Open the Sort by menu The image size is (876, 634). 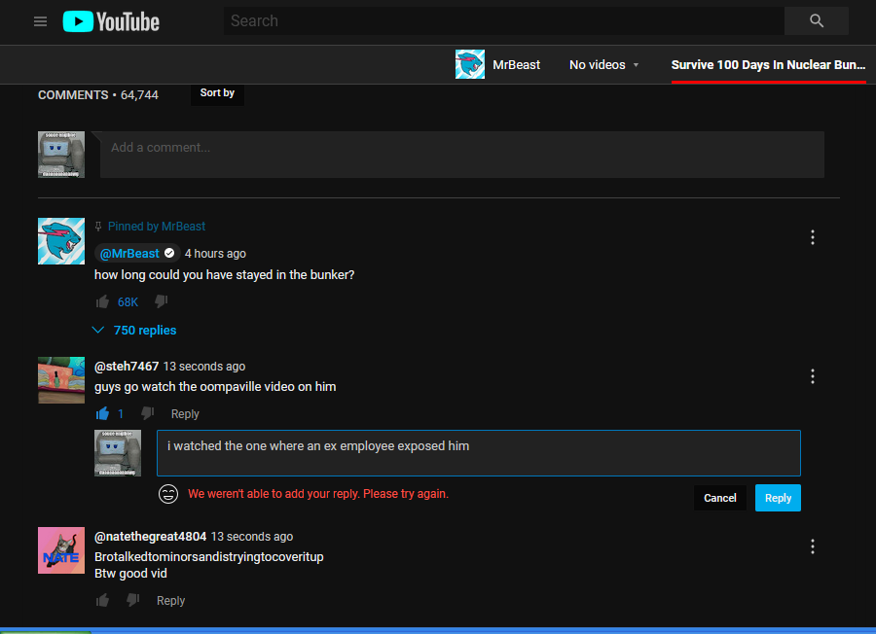tap(217, 93)
